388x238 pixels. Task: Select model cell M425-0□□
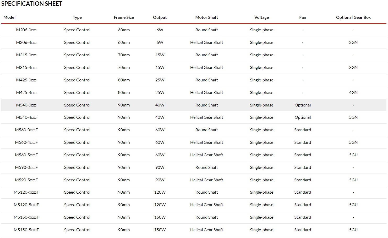(x=26, y=80)
